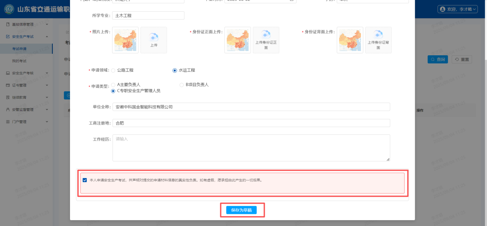Click the 所学专业 field containing 土木工程
The width and height of the screenshot is (487, 226).
[148, 16]
